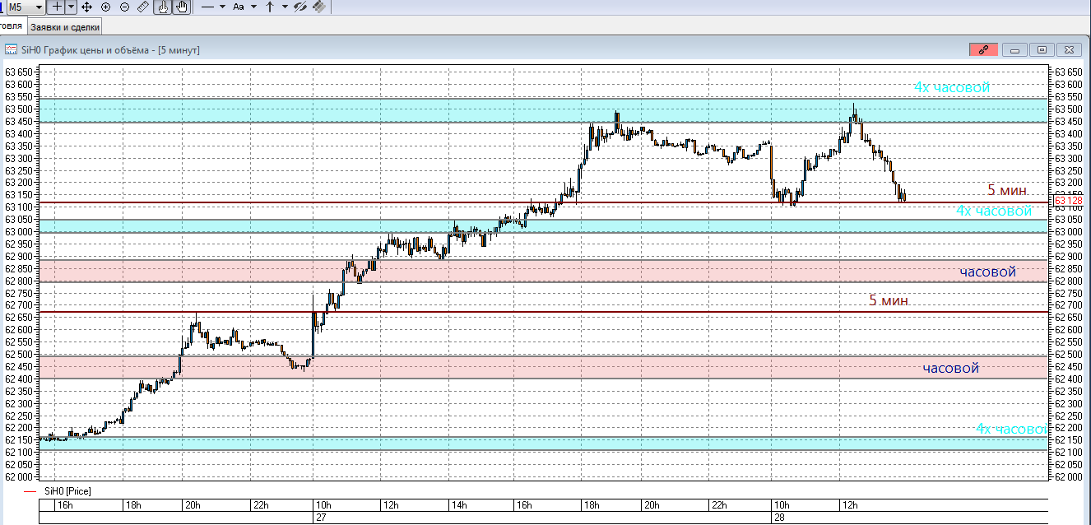Pick the ruler measuring tool

(x=143, y=7)
